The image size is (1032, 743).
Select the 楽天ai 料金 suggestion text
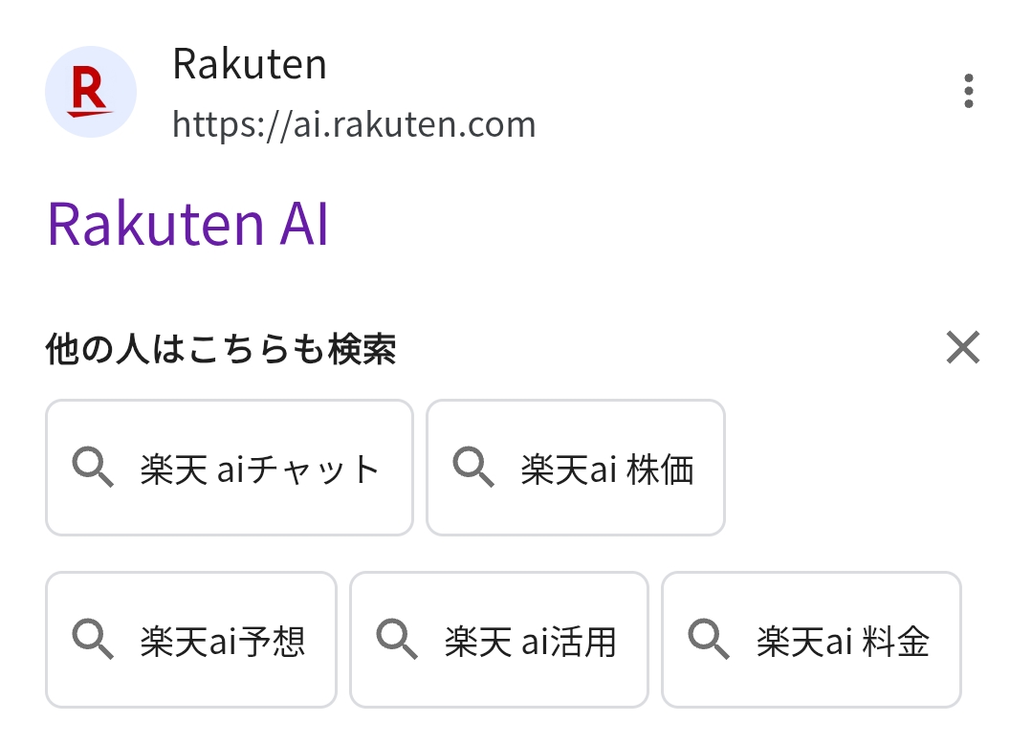tap(844, 641)
